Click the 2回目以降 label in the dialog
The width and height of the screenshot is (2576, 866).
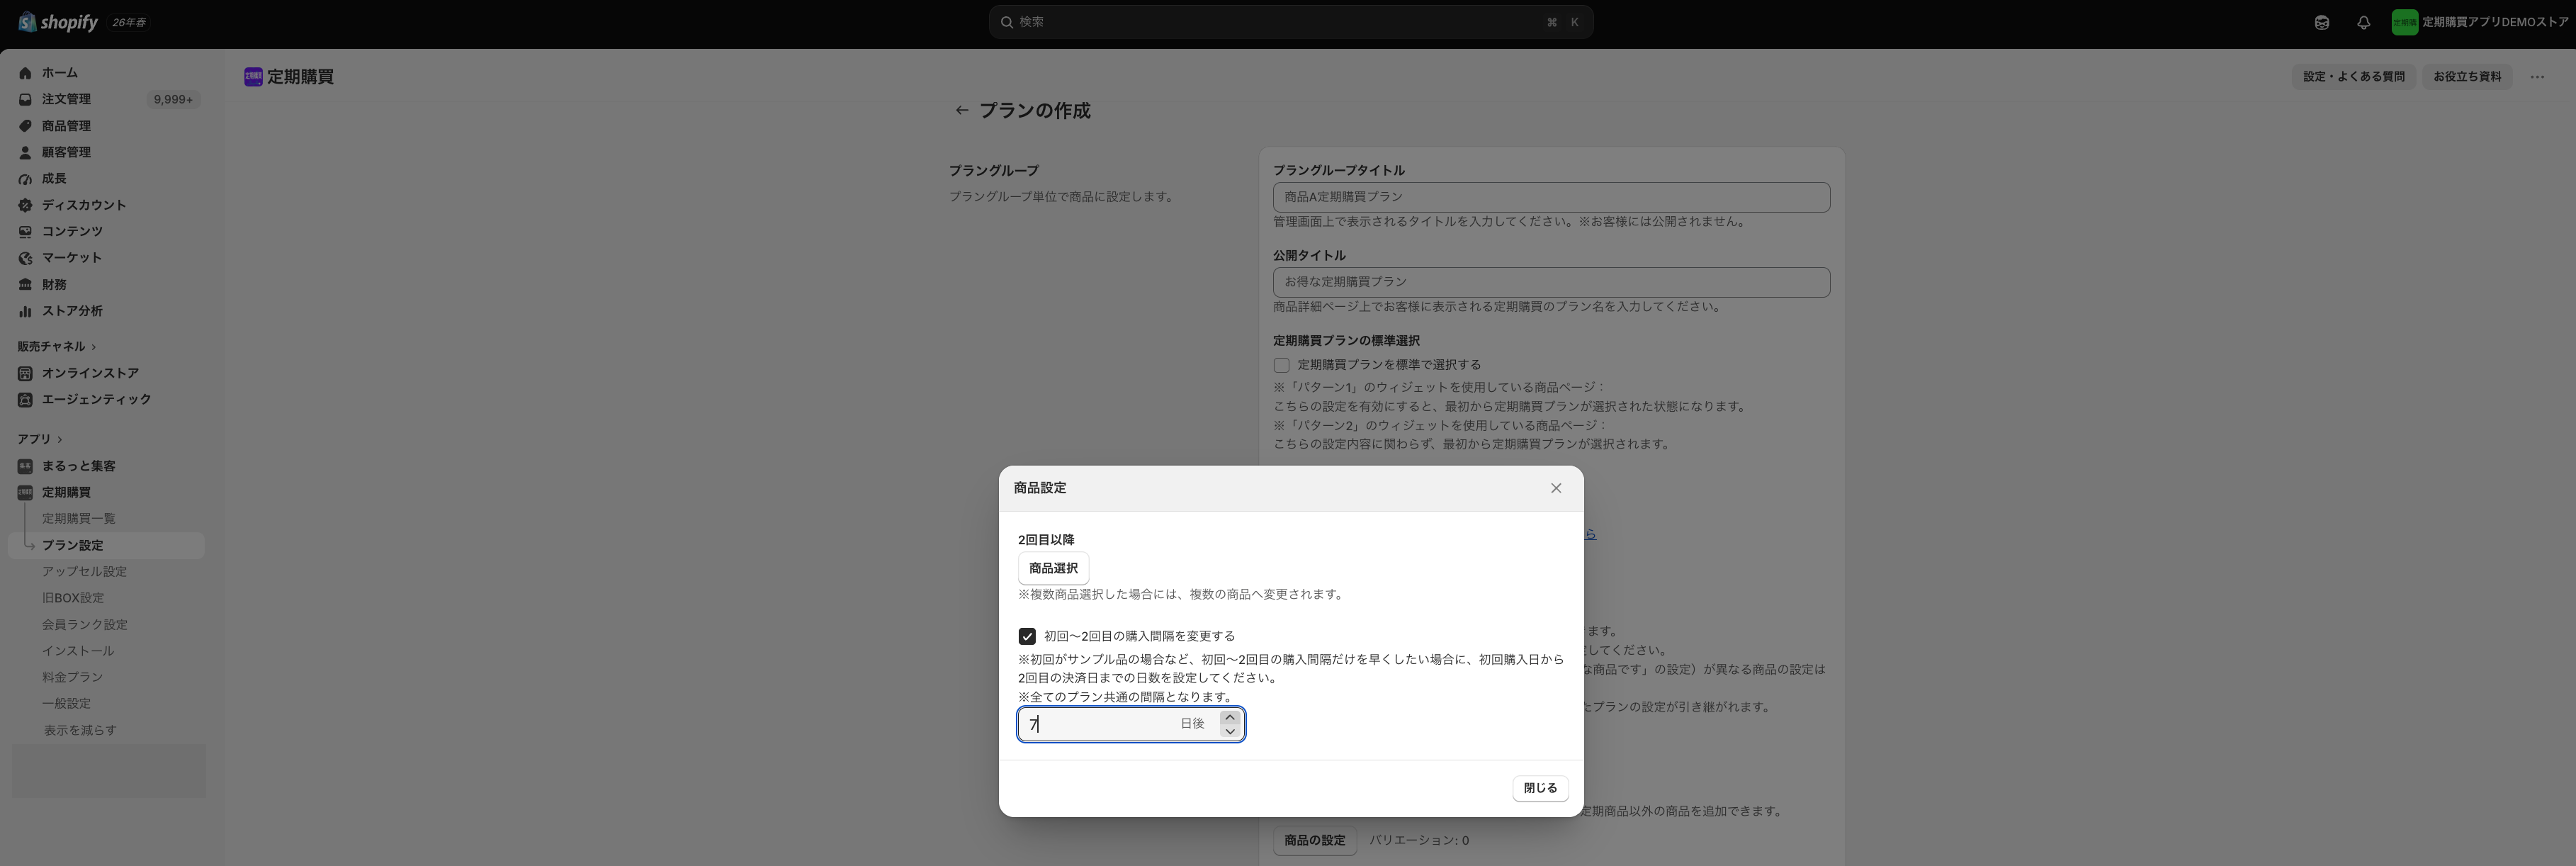(1046, 540)
